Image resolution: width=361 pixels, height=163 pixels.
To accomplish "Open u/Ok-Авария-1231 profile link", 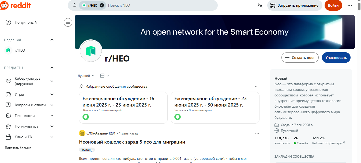I will [x=101, y=133].
